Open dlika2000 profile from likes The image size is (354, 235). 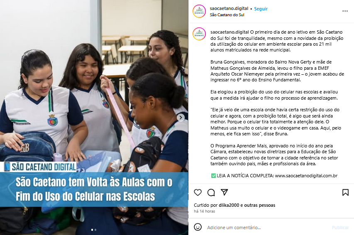pos(229,205)
